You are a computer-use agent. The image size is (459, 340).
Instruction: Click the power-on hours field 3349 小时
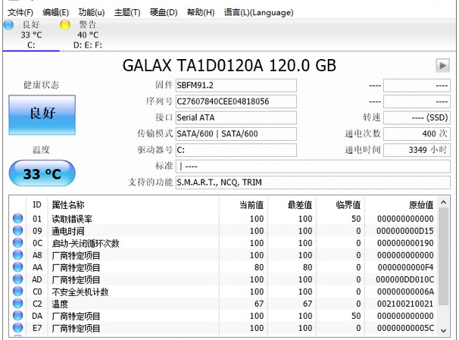(x=417, y=150)
